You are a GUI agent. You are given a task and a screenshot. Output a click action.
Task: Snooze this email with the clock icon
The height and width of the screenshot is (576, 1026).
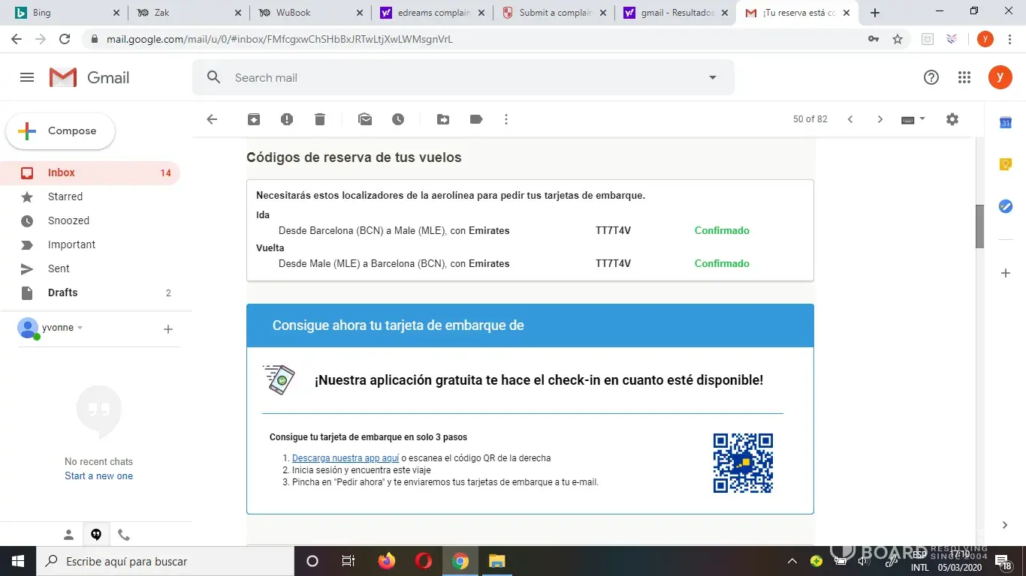coord(398,119)
